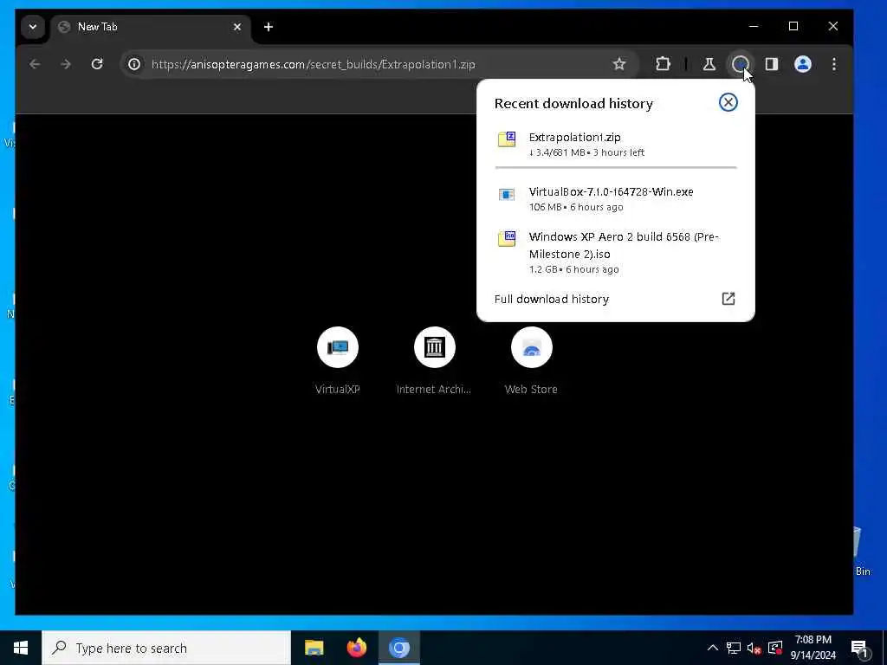Click the browser forward arrow

click(66, 64)
